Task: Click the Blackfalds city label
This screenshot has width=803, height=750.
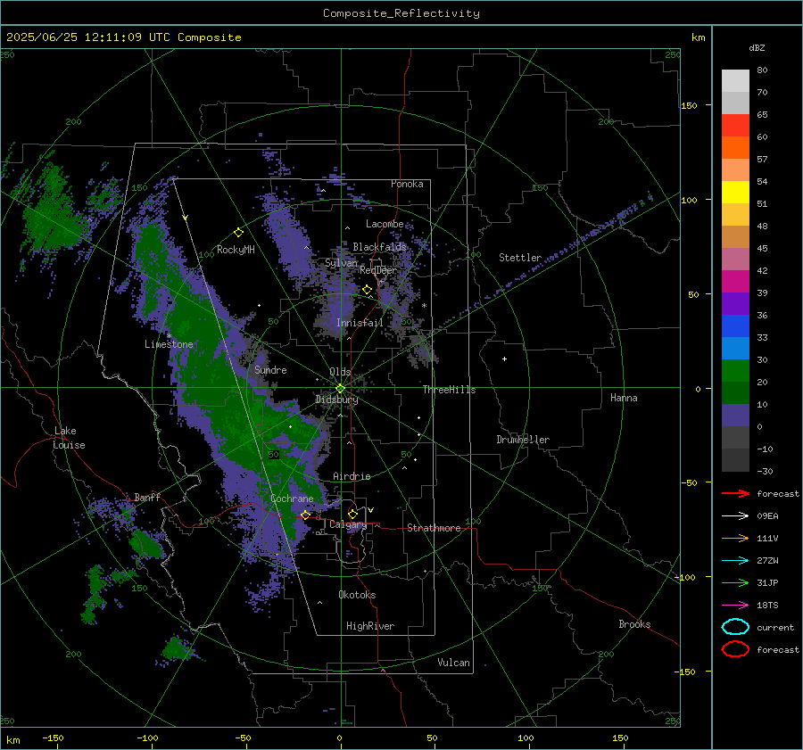Action: click(x=379, y=247)
